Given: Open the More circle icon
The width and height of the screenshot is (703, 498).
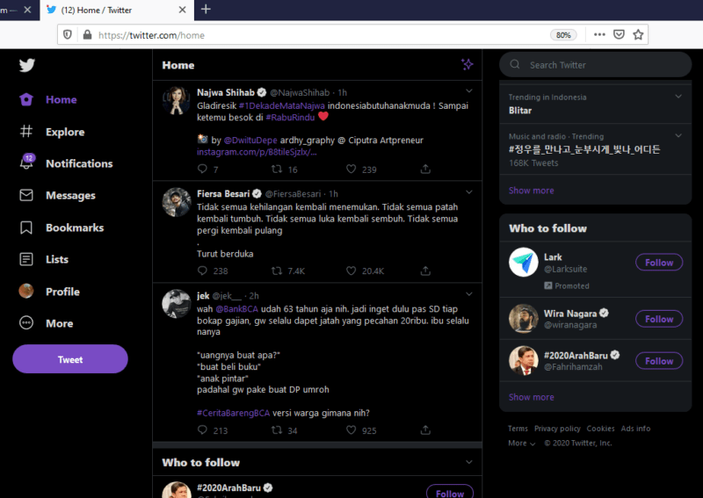Looking at the screenshot, I should tap(26, 322).
